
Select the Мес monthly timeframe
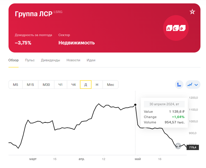110,85
